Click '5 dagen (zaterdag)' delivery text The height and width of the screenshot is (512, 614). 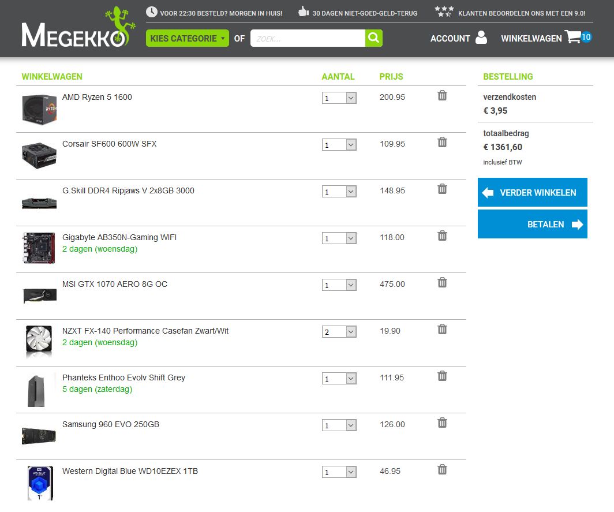click(x=97, y=389)
